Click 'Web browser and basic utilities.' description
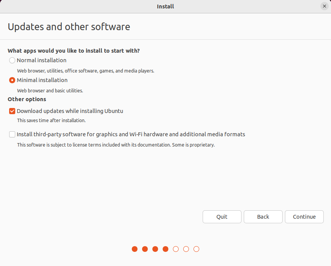The height and width of the screenshot is (266, 331). 50,91
